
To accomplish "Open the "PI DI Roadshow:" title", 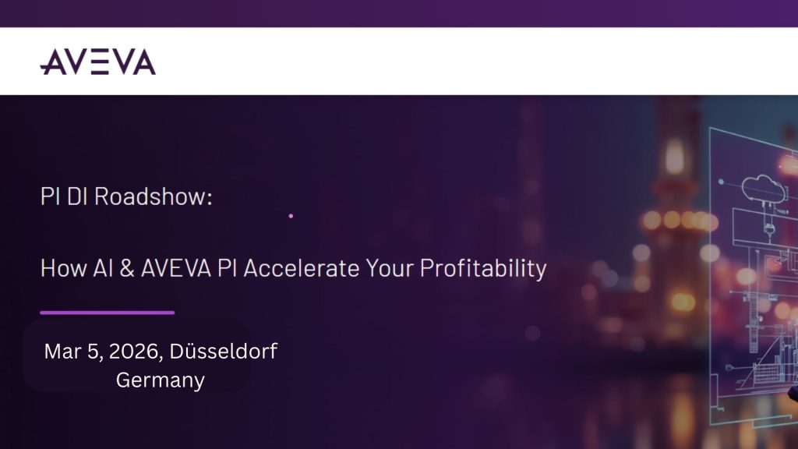I will pyautogui.click(x=126, y=196).
